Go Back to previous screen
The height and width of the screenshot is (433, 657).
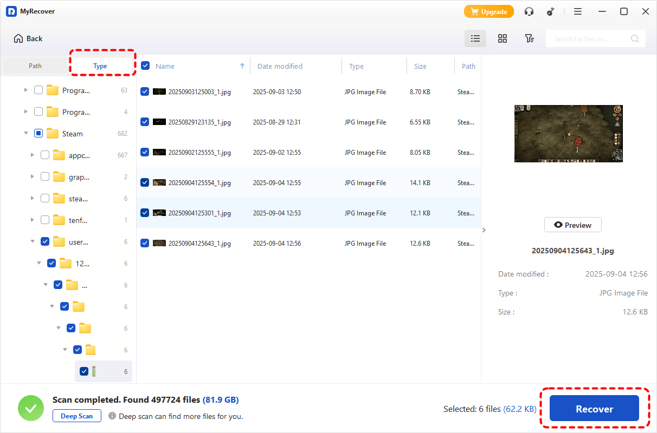click(x=28, y=38)
